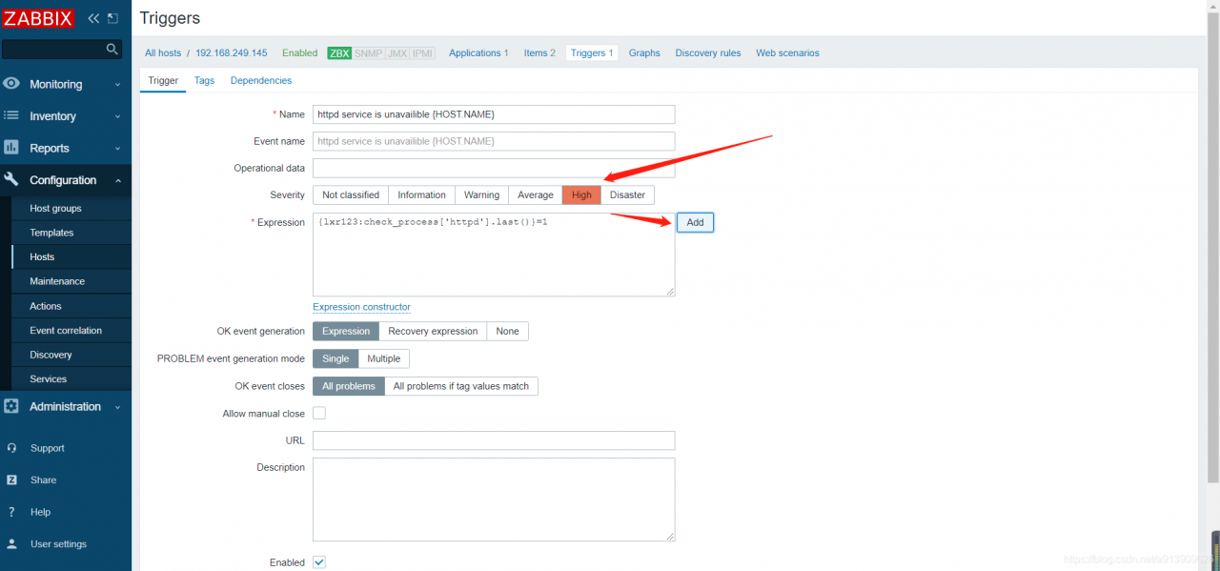Click the Help question mark icon
This screenshot has height=571, width=1220.
pos(11,512)
